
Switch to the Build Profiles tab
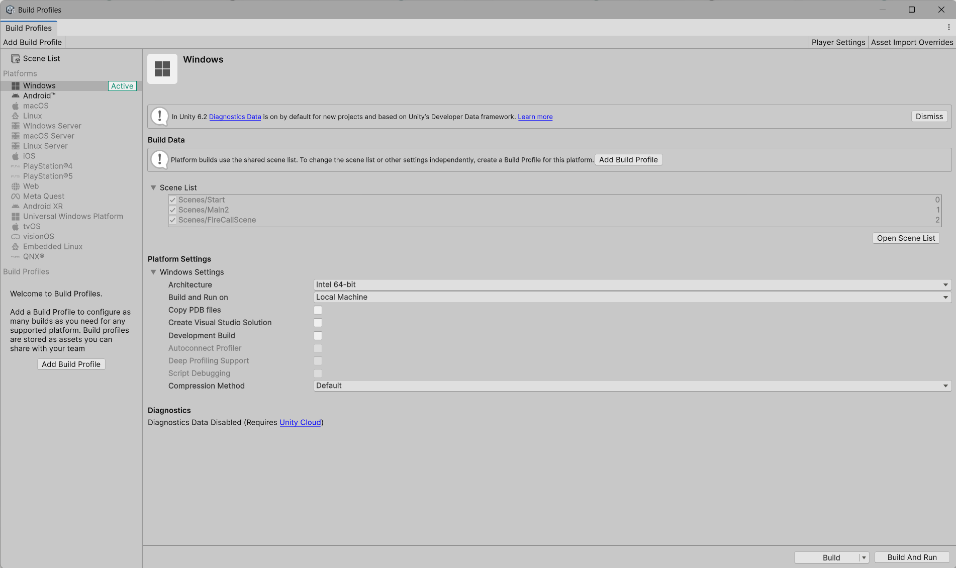coord(29,28)
